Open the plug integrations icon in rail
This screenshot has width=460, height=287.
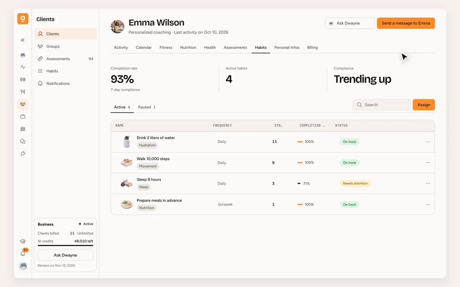click(x=23, y=154)
